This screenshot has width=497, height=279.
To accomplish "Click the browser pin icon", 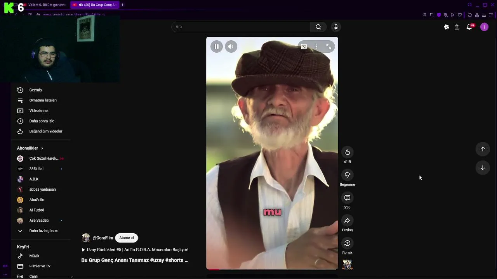I will pyautogui.click(x=425, y=15).
